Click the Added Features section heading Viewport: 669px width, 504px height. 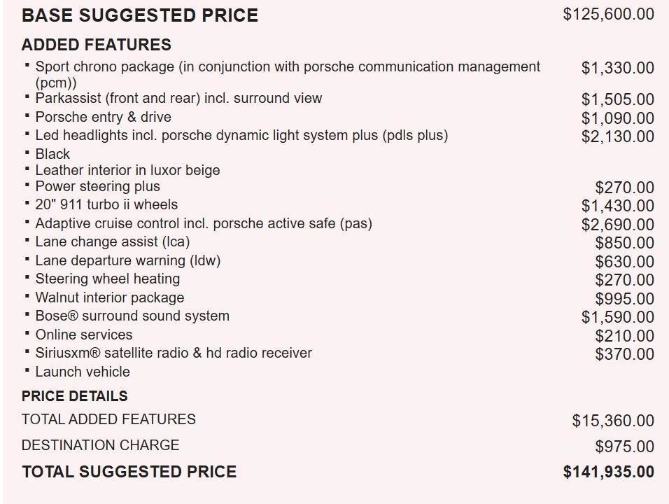(x=97, y=45)
